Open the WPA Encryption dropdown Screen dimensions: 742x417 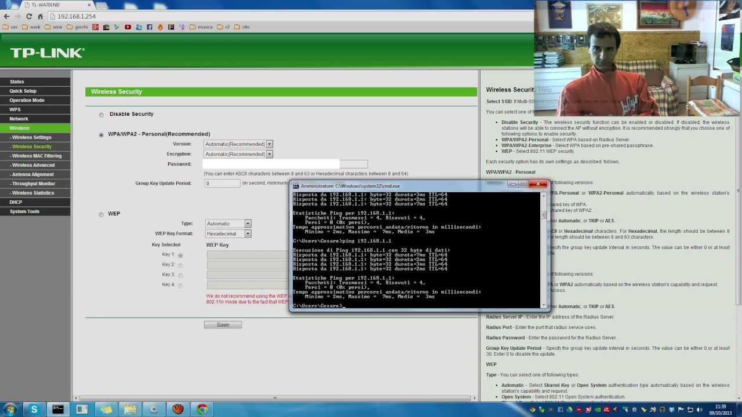click(238, 154)
